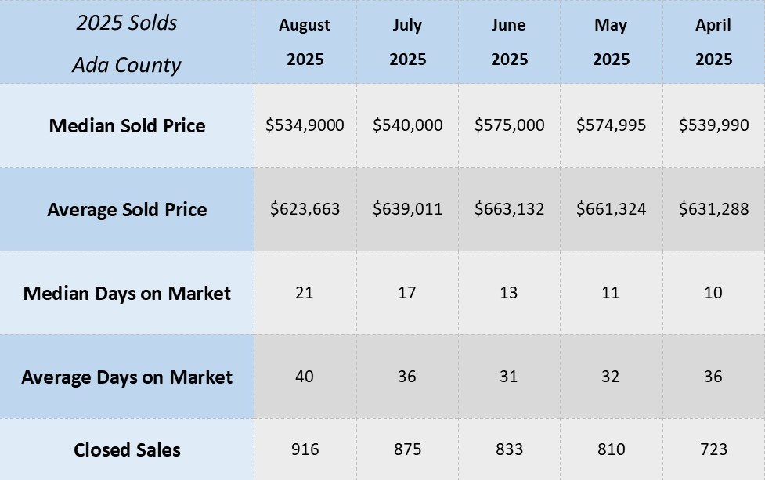The height and width of the screenshot is (480, 765).
Task: Select the July 2025 column header
Action: 407,42
